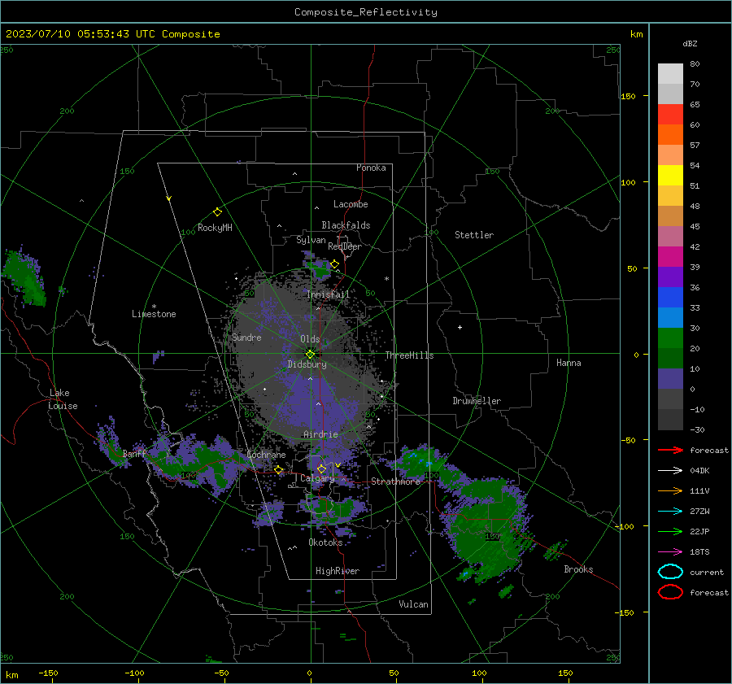
Task: Click the green storm cell northwest of Brooks
Action: (488, 530)
